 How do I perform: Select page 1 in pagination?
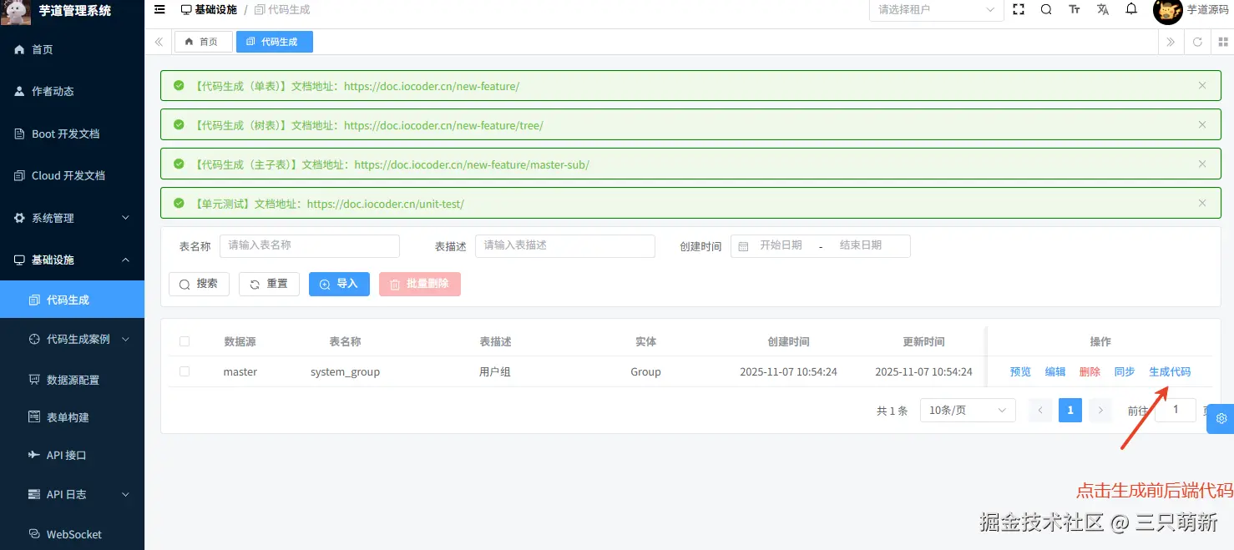1070,410
